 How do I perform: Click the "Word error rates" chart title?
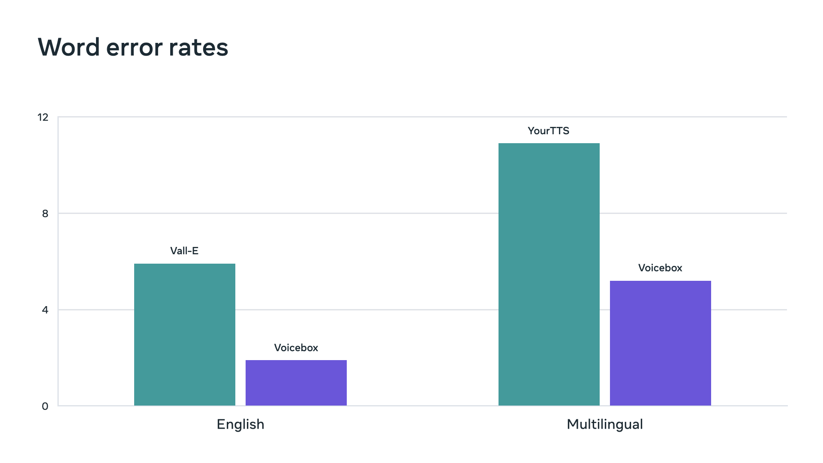coord(133,47)
